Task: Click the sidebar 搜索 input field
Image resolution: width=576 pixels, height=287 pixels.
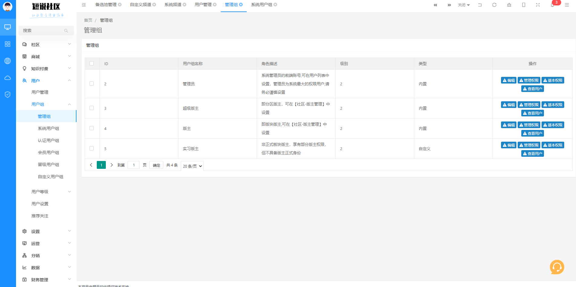Action: [x=42, y=30]
